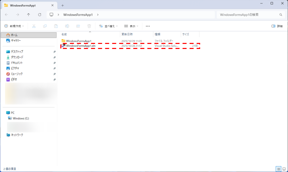Open the 新規作成 dropdown
288x172 pixels.
point(14,26)
